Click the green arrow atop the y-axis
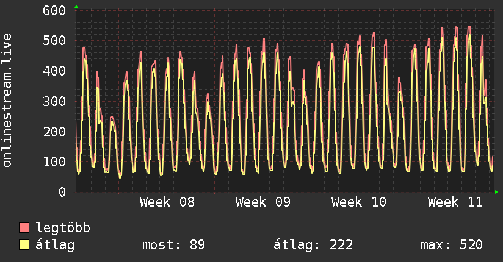 76,7
